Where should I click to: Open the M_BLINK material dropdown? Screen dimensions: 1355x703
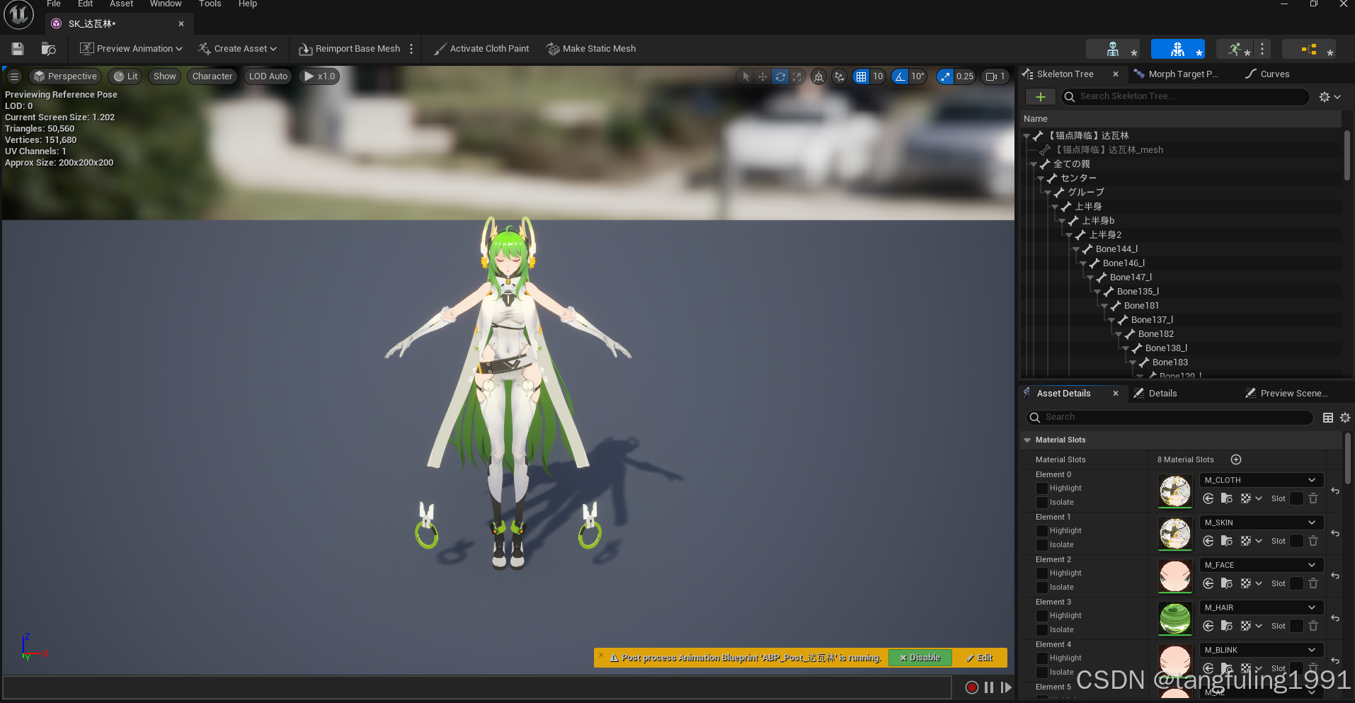coord(1261,650)
